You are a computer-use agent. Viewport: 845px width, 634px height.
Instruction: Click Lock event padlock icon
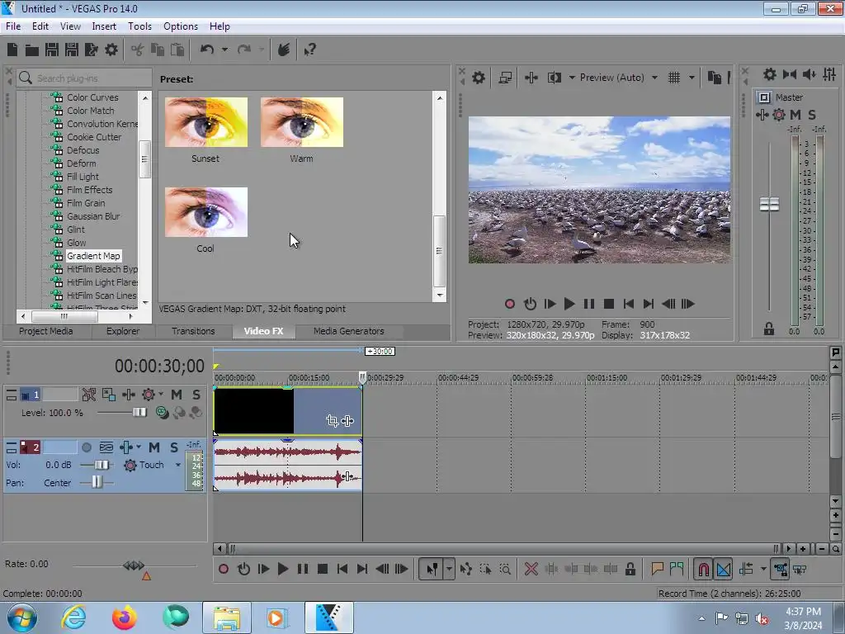click(630, 569)
